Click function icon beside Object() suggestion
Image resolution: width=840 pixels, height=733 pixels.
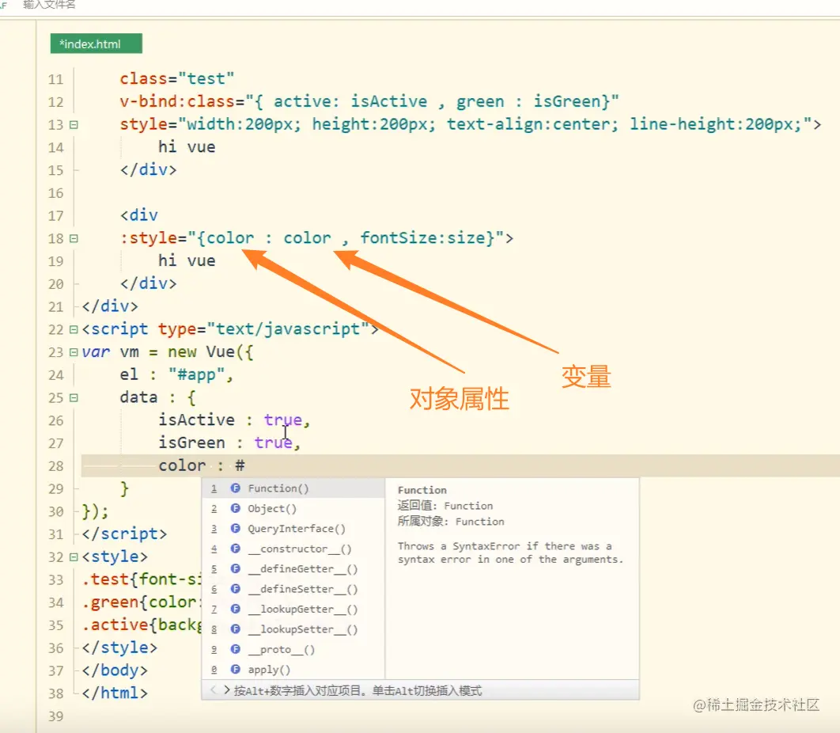(x=235, y=508)
